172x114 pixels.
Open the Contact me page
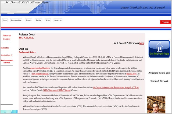[58, 20]
